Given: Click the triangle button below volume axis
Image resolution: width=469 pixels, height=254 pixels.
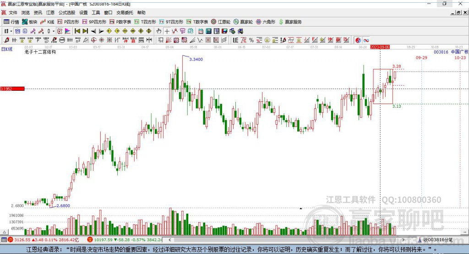Looking at the screenshot, I should (4, 232).
